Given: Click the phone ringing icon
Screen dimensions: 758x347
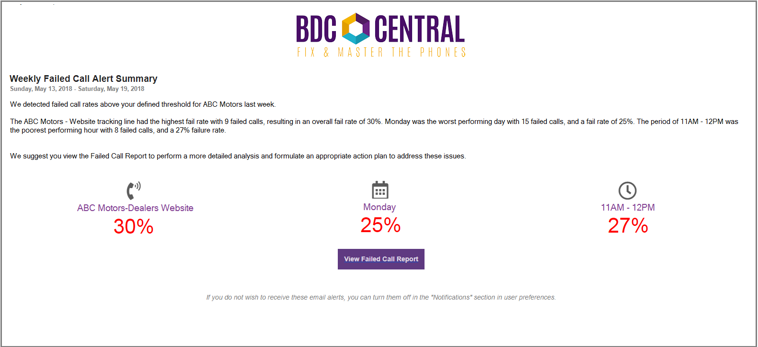Looking at the screenshot, I should [x=134, y=190].
